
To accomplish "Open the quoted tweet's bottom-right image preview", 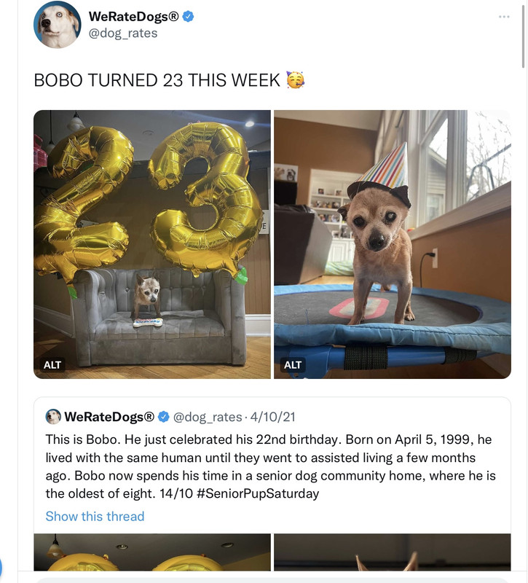I will coord(392,552).
